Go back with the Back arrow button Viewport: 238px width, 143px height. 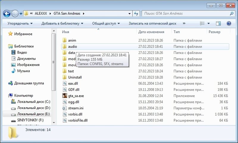click(7, 14)
